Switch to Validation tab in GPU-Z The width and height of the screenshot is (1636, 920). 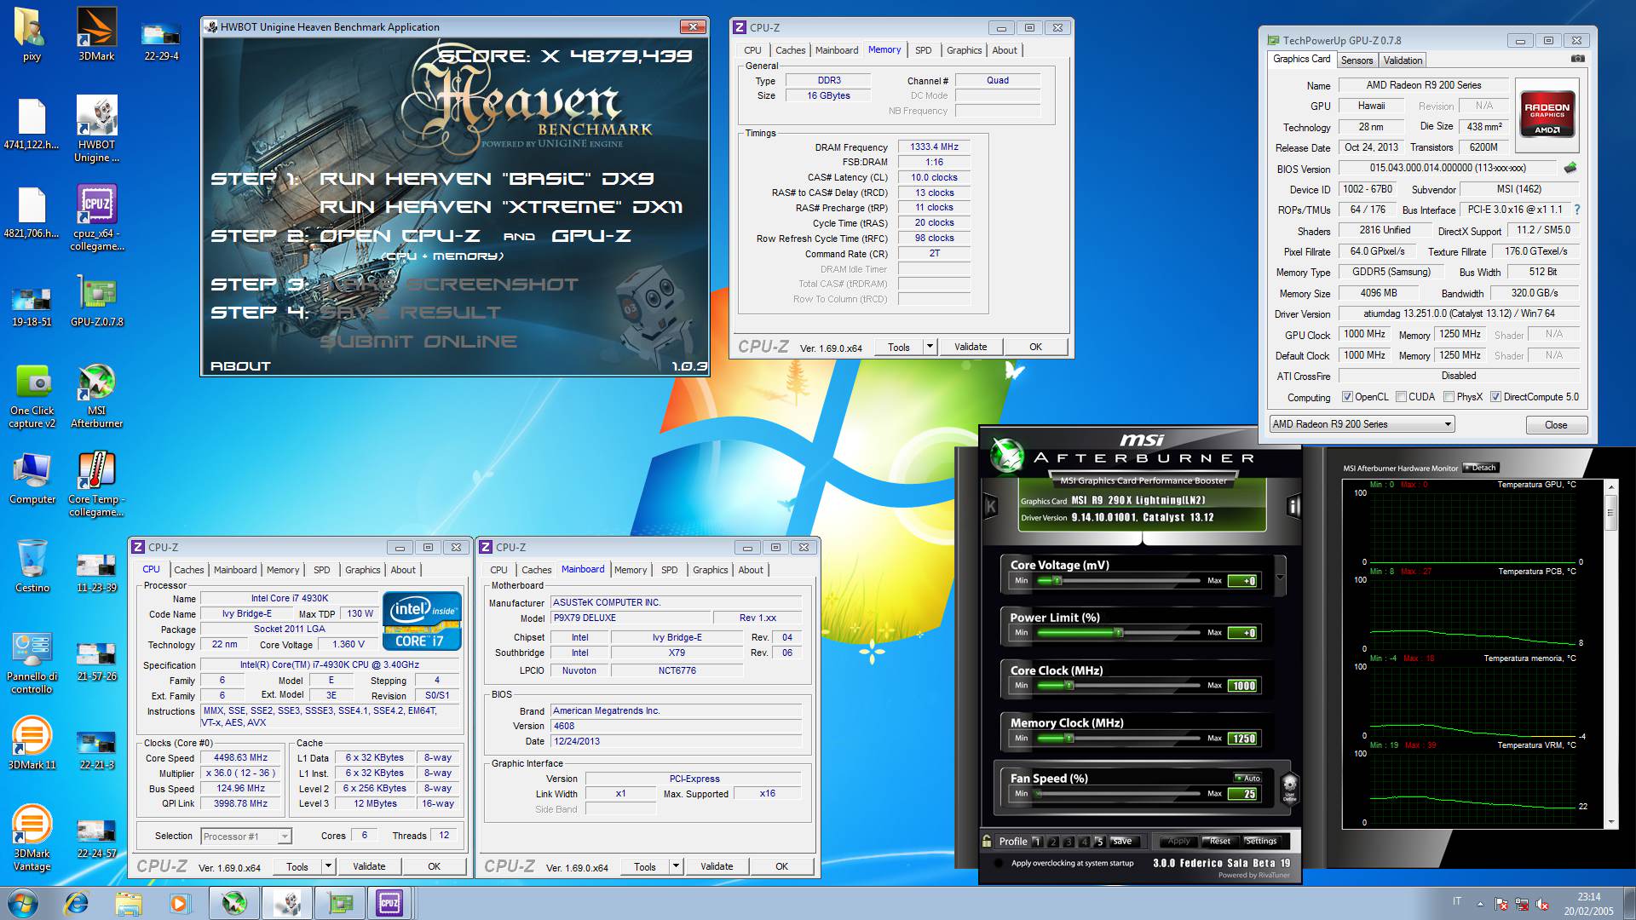(1403, 60)
